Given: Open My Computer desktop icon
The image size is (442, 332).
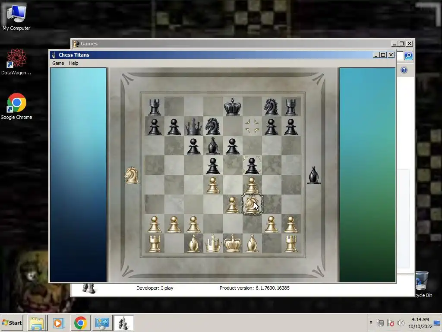Looking at the screenshot, I should 16,17.
